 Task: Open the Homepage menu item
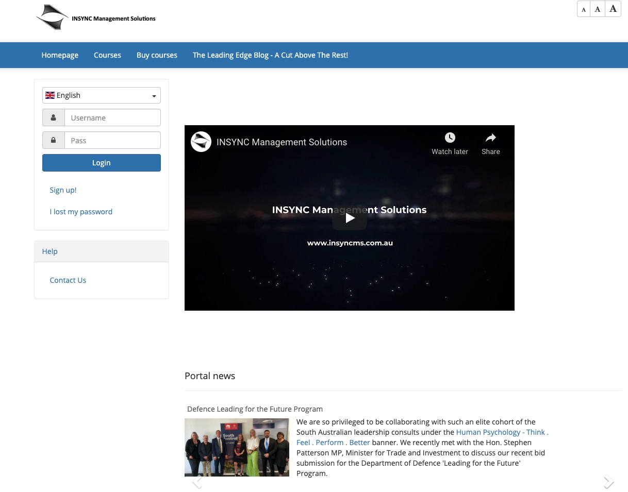pos(60,55)
